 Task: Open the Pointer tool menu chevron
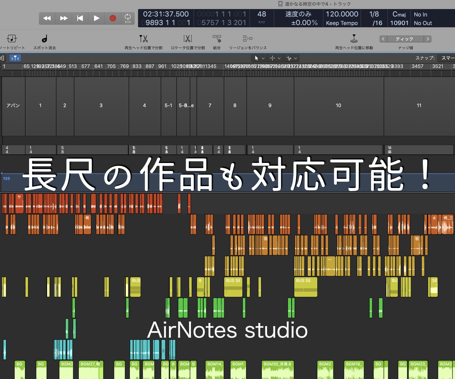coord(263,58)
